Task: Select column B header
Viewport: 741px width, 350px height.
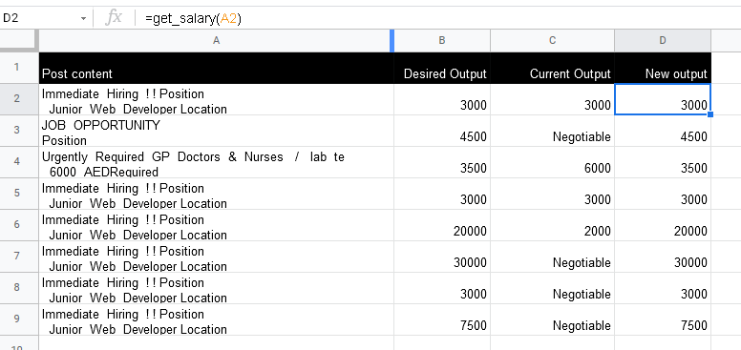Action: click(442, 41)
